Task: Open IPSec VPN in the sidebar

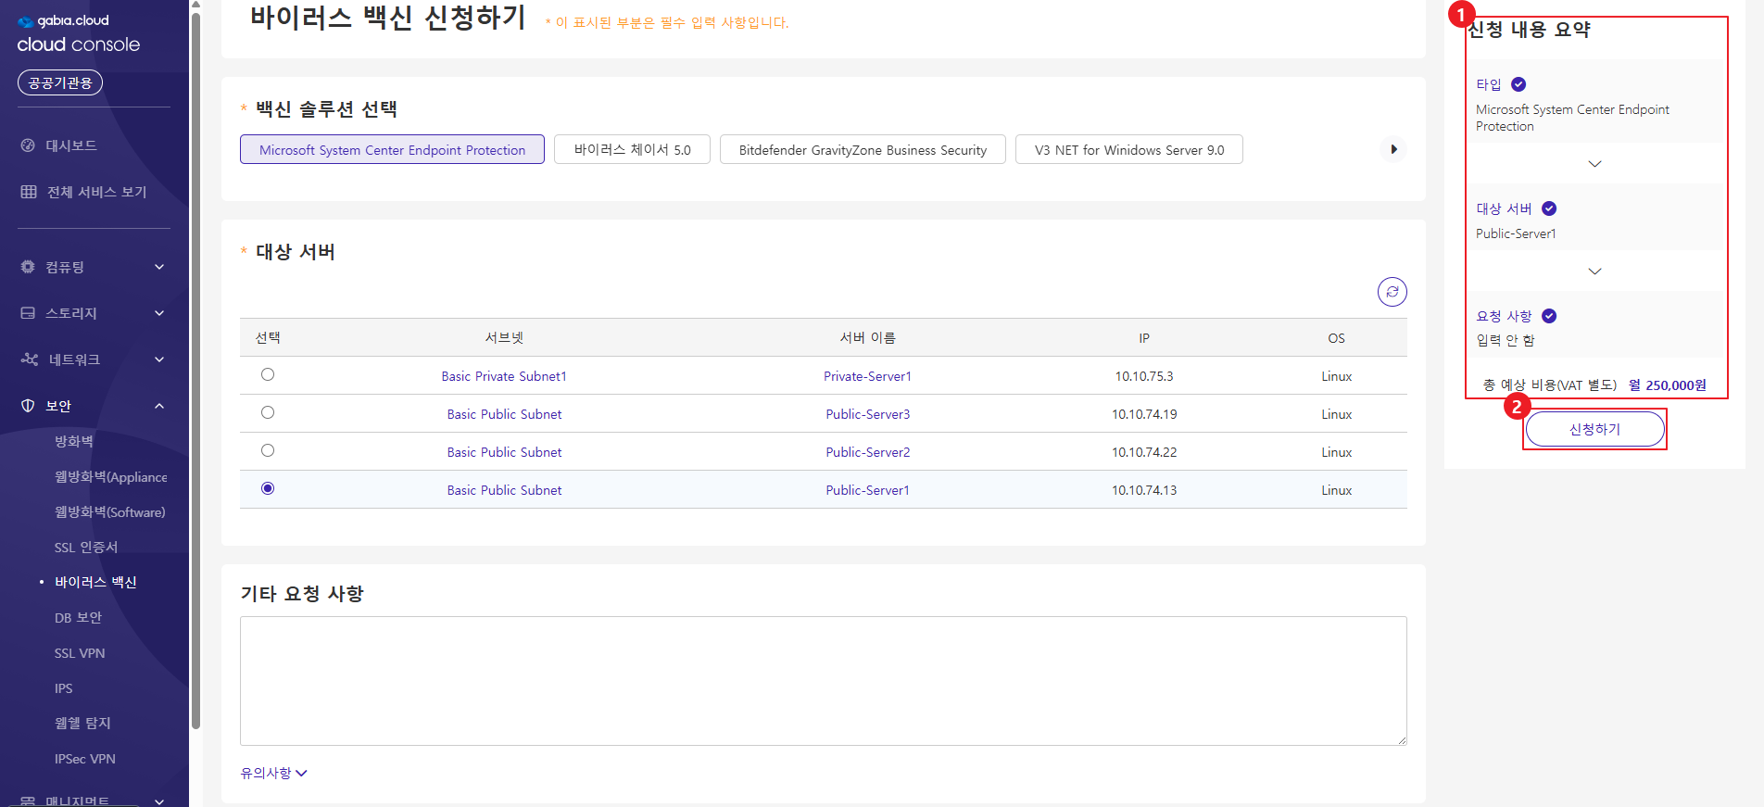Action: tap(85, 758)
